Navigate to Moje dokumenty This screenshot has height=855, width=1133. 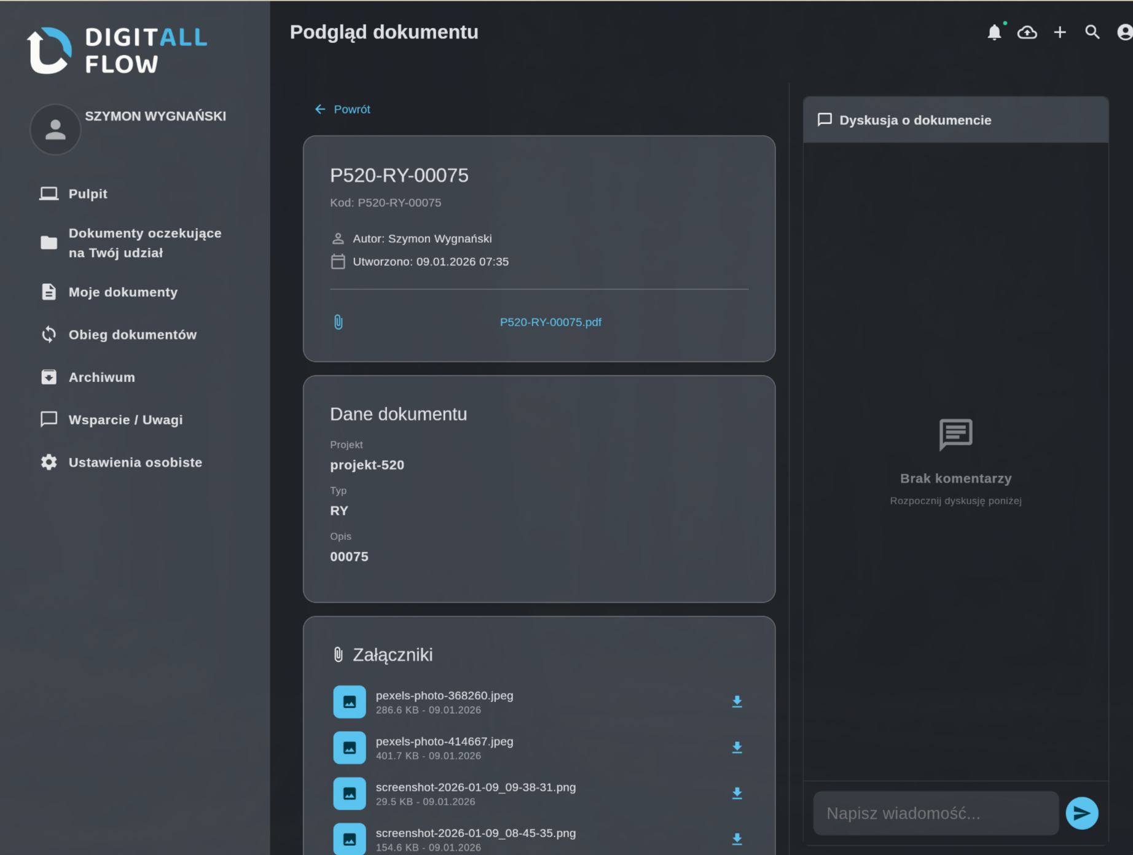click(x=123, y=292)
